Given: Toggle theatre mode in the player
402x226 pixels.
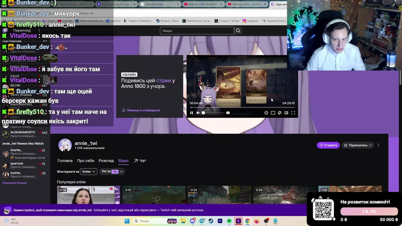Looking at the screenshot, I should [273, 113].
